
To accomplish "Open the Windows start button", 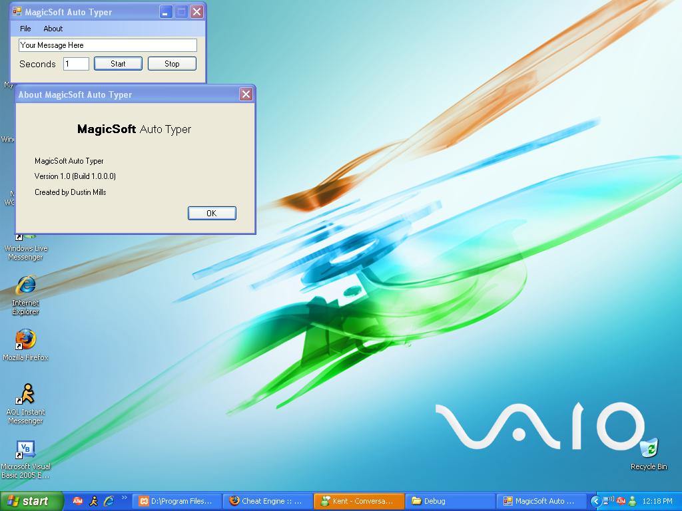I will [31, 501].
